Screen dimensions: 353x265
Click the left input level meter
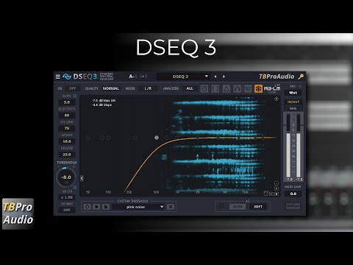click(288, 146)
